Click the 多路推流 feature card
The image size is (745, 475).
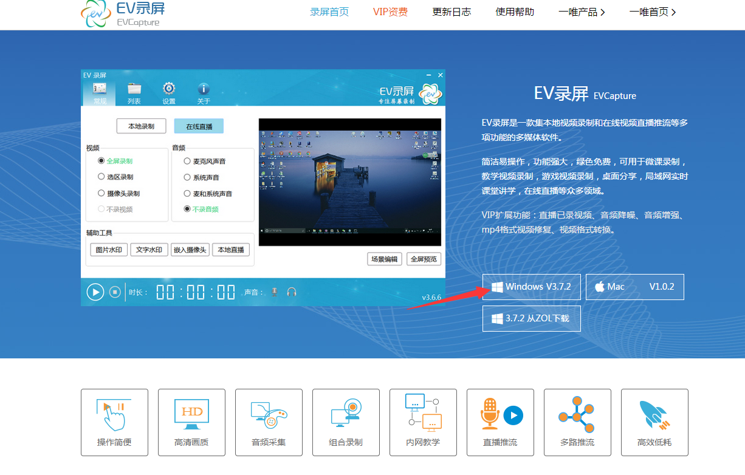click(577, 422)
